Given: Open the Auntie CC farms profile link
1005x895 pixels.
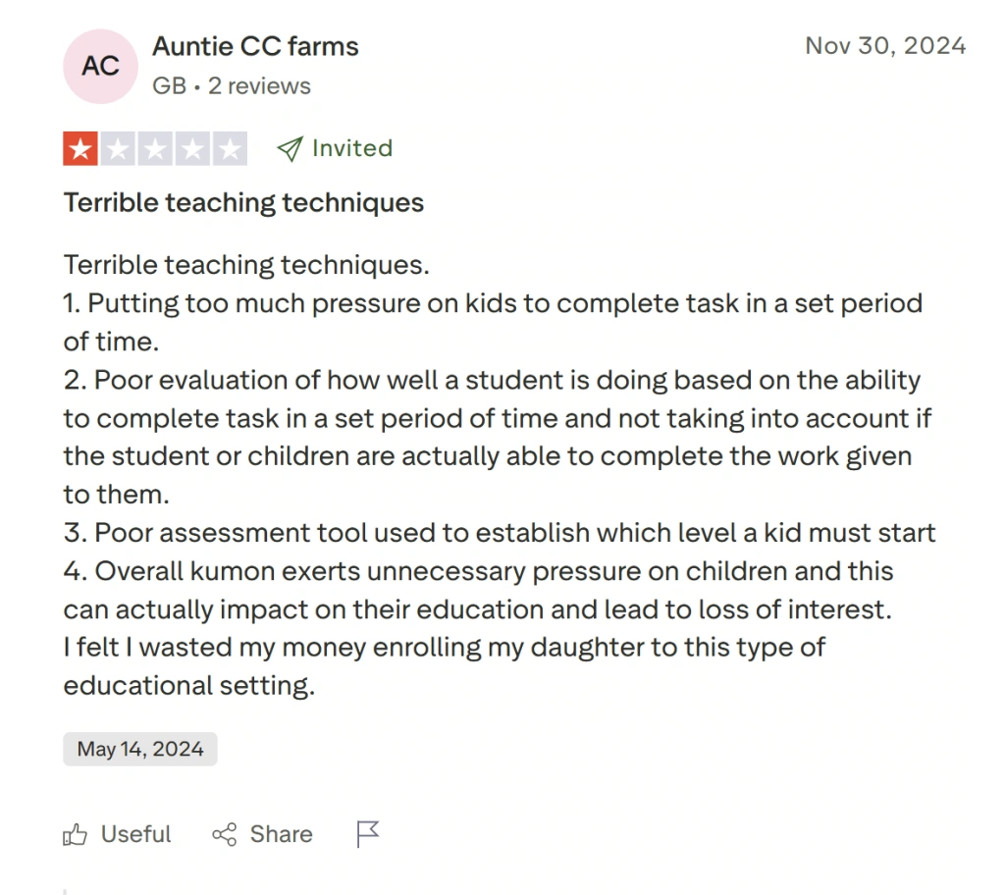Looking at the screenshot, I should [255, 45].
